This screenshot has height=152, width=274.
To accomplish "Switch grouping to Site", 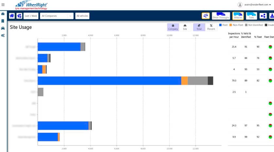I will click(185, 27).
